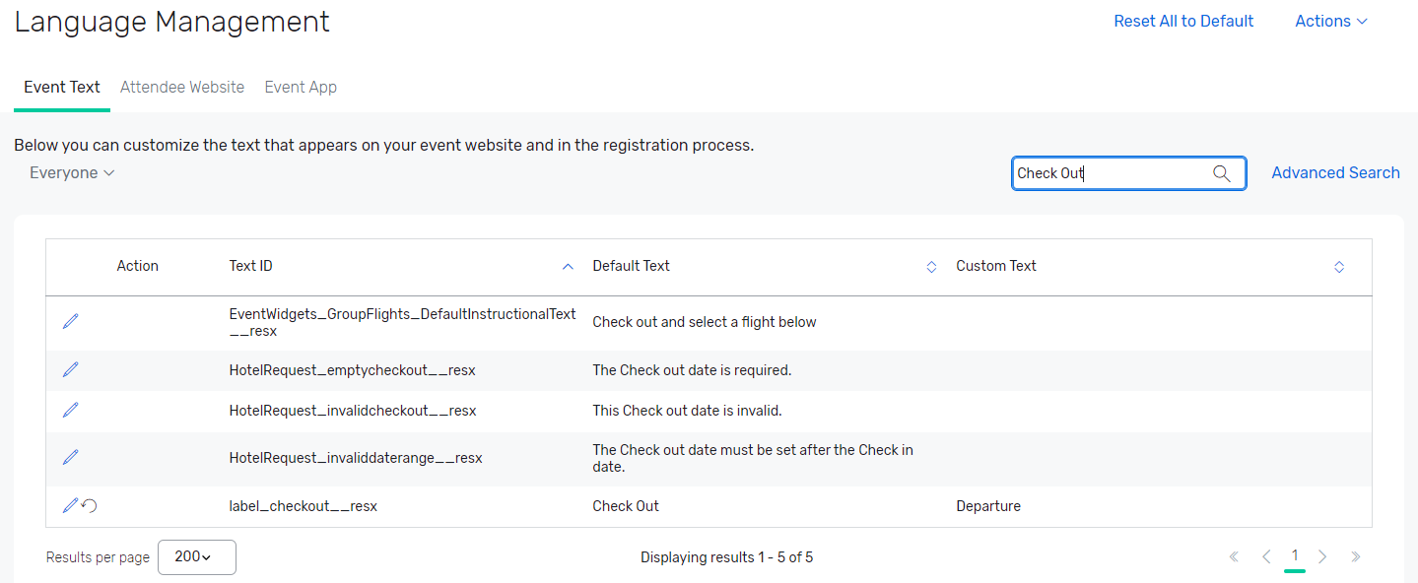This screenshot has width=1418, height=583.
Task: Click pencil icon for HotelRequest_emptycheckout row
Action: pos(70,369)
